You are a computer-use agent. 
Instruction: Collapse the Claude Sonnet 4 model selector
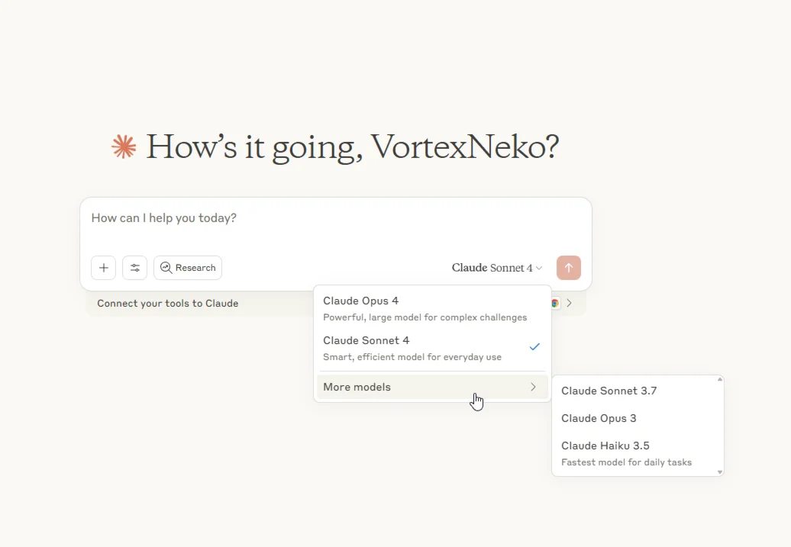497,268
